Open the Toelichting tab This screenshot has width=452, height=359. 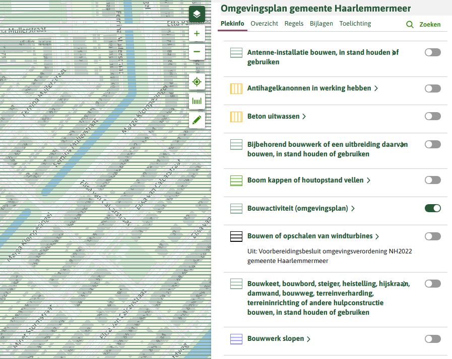click(x=355, y=24)
